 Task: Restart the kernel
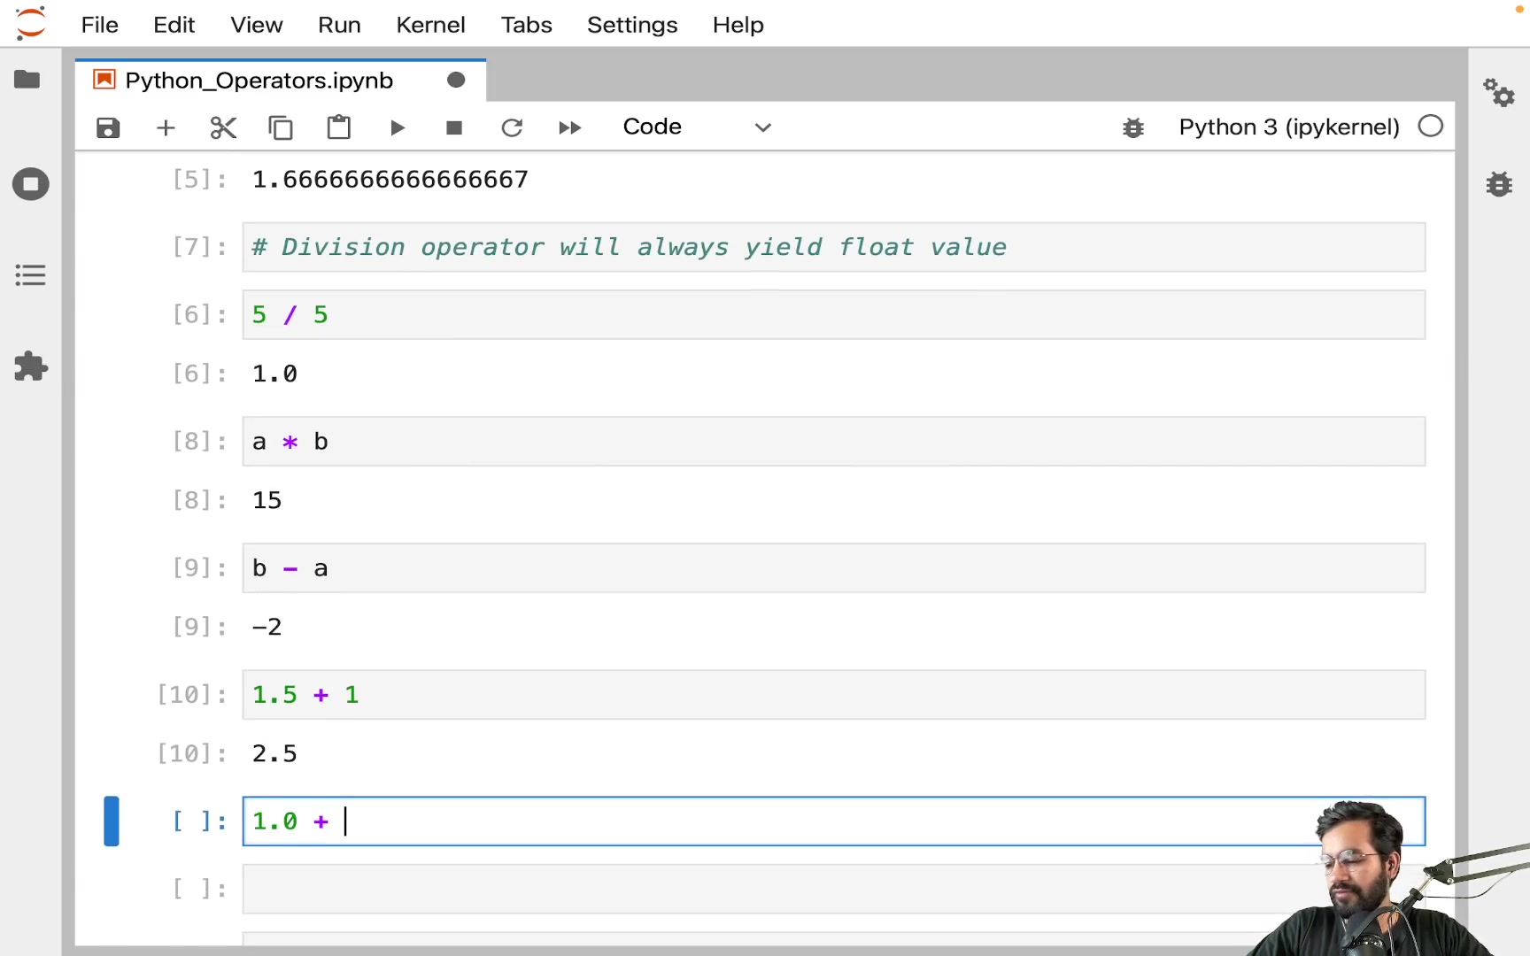(x=512, y=128)
